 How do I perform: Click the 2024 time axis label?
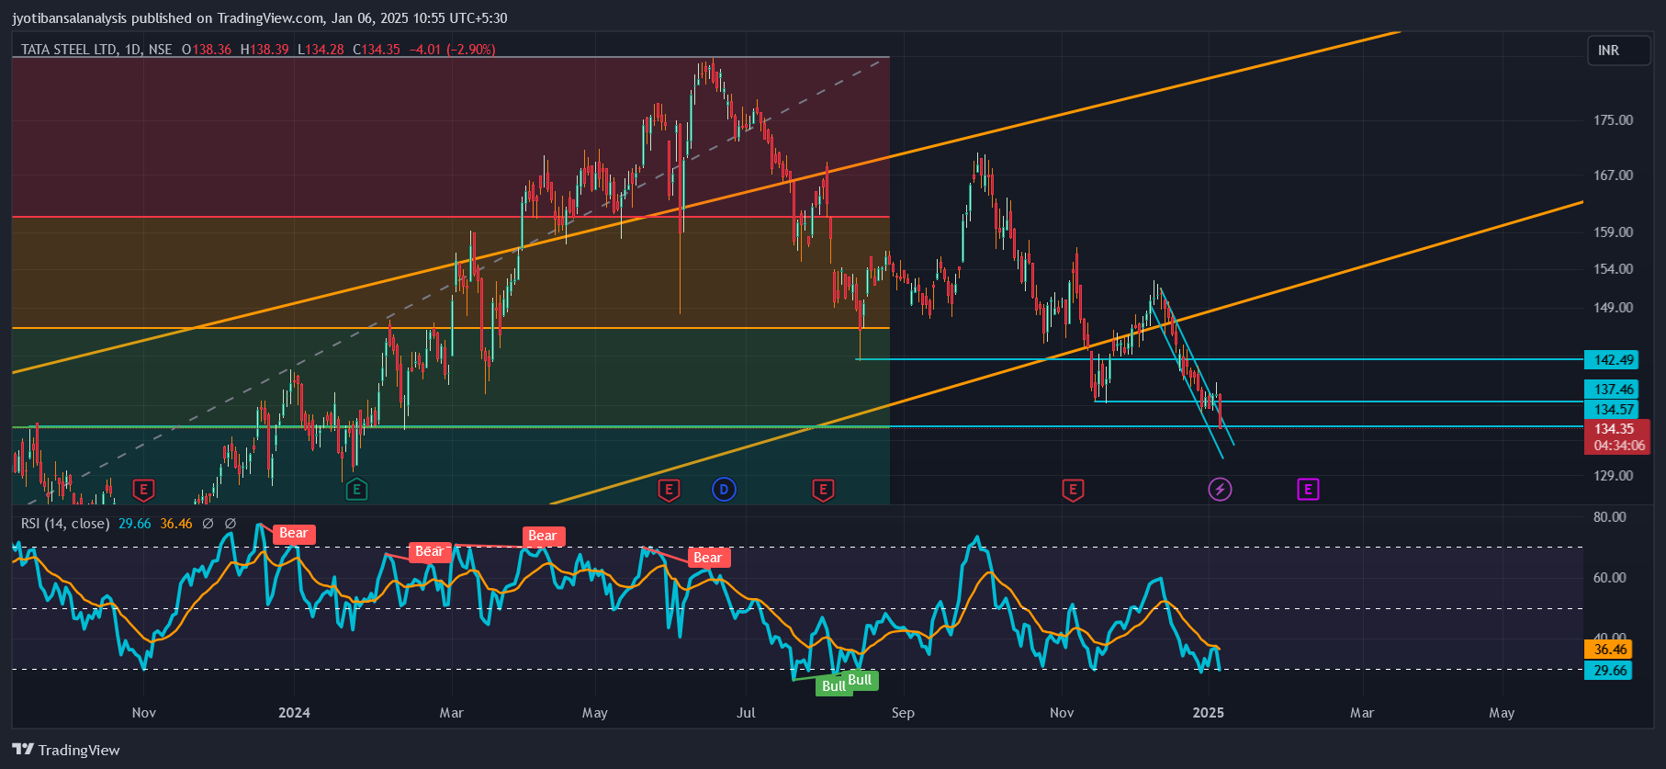pos(294,713)
